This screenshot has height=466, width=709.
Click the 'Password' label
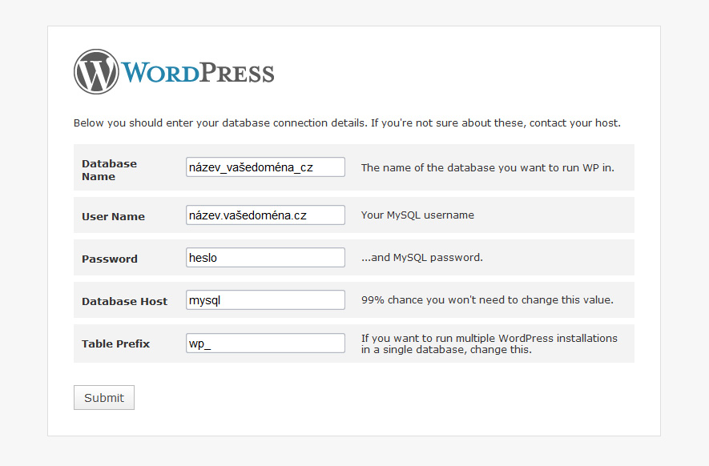110,259
